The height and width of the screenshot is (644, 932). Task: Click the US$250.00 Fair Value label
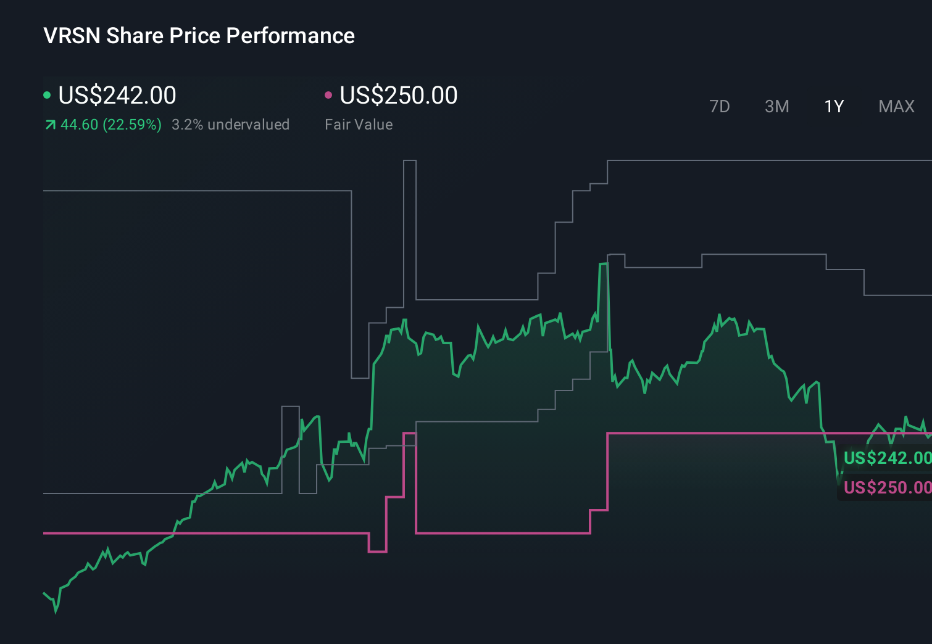coord(399,95)
